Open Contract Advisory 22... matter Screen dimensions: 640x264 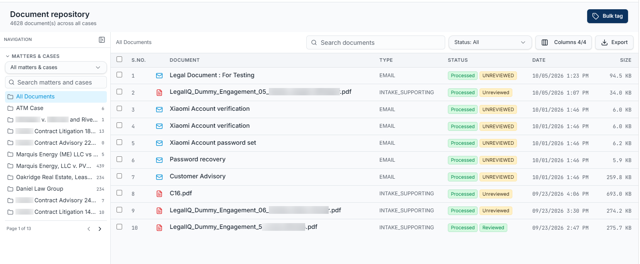click(56, 143)
